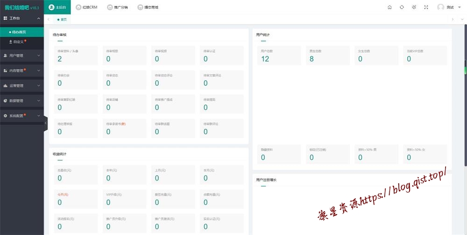
Task: Switch to the 红娘CRM top tab
Action: (86, 7)
